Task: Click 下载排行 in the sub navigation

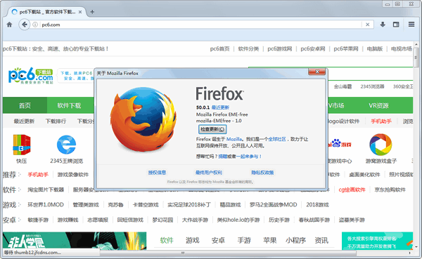Action: click(x=56, y=121)
